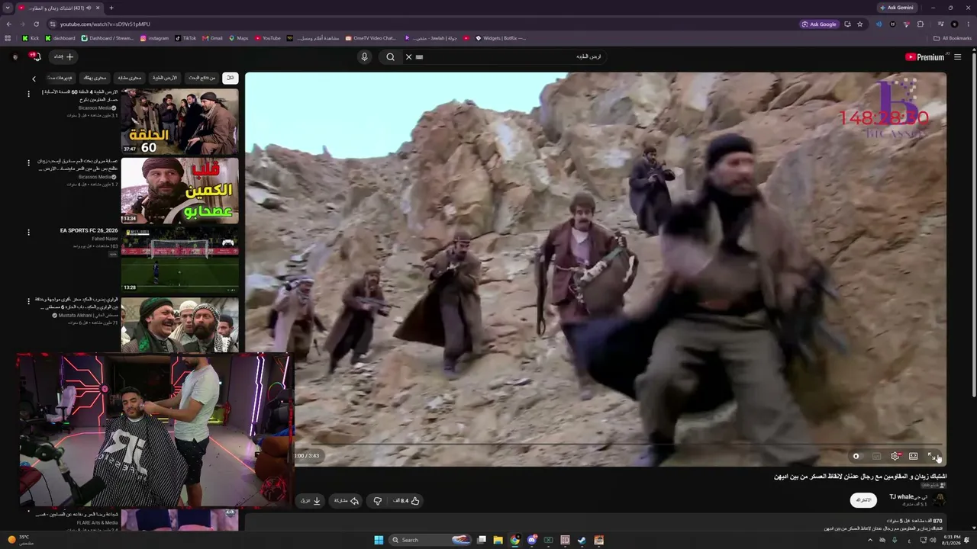The image size is (977, 549).
Task: Open options for the Episode 60 video
Action: [28, 94]
